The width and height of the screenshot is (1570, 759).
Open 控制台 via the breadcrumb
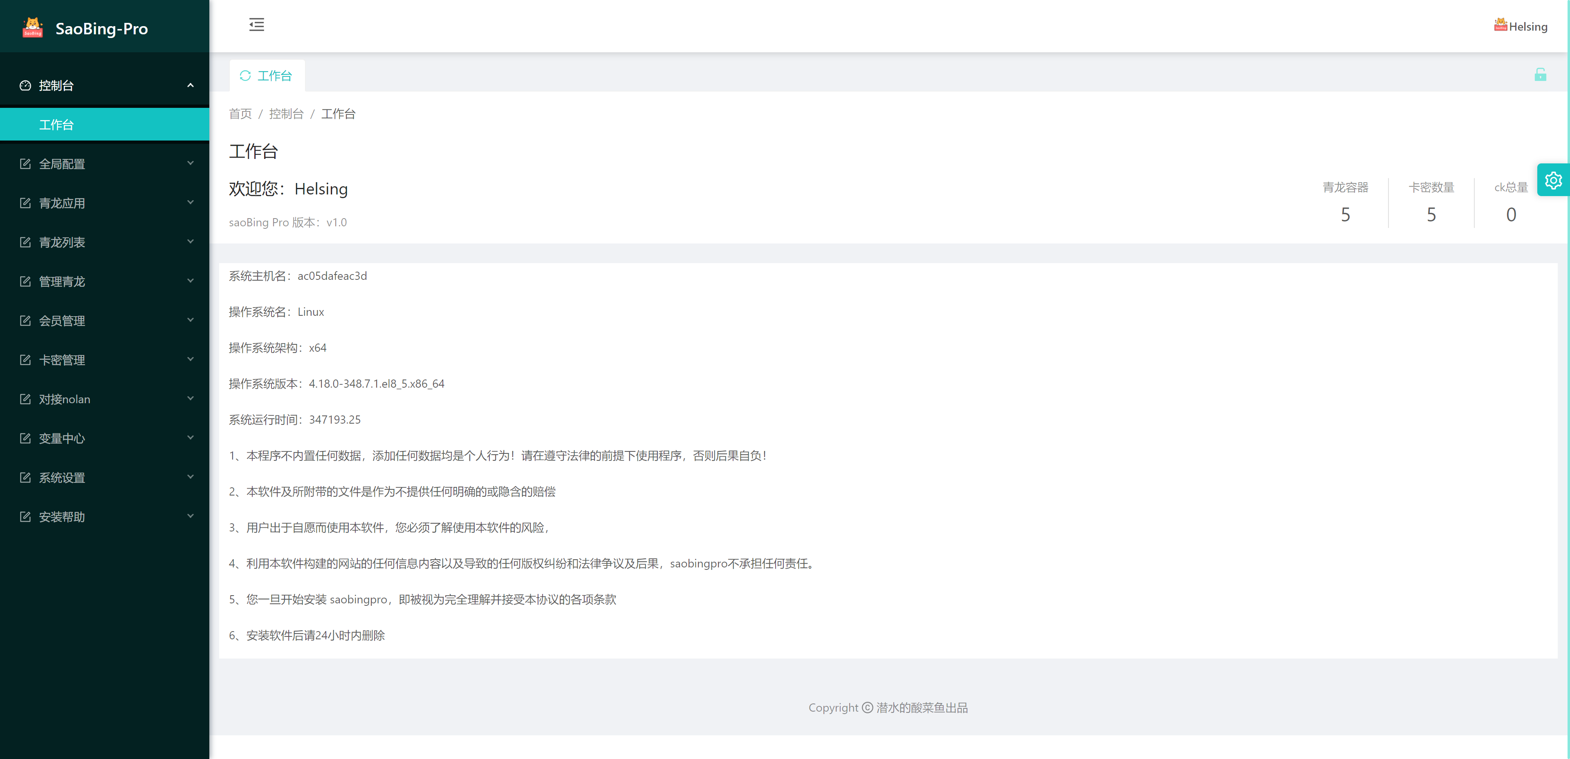click(x=287, y=113)
